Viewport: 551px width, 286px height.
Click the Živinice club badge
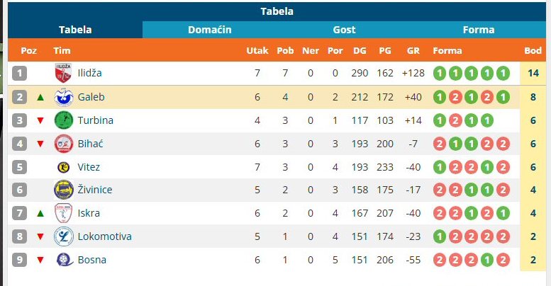pos(64,190)
